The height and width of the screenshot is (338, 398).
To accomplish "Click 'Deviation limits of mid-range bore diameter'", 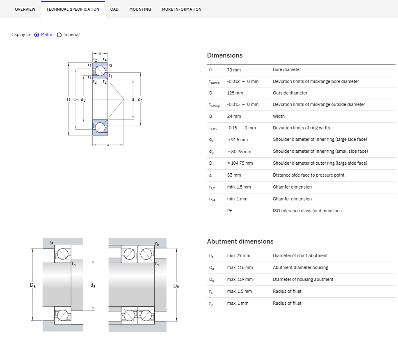I will 316,82.
